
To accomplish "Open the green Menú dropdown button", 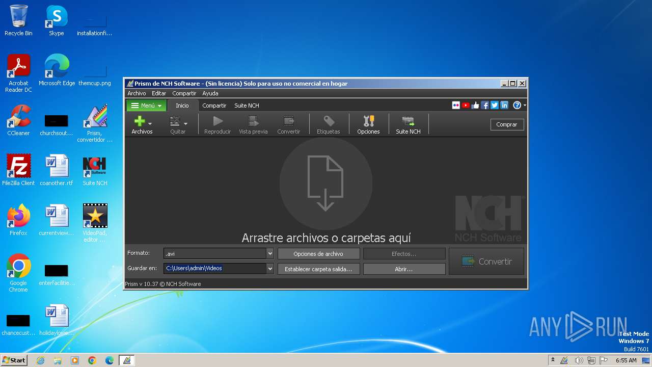I will tap(146, 106).
